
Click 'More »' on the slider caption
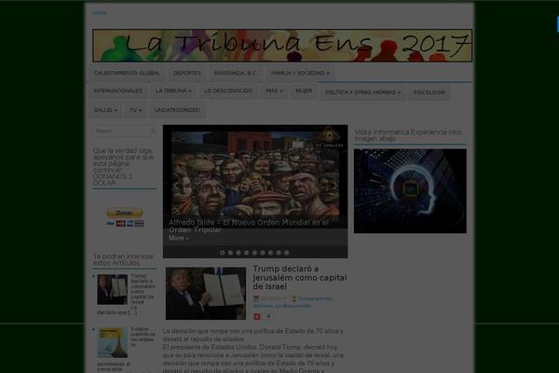179,238
